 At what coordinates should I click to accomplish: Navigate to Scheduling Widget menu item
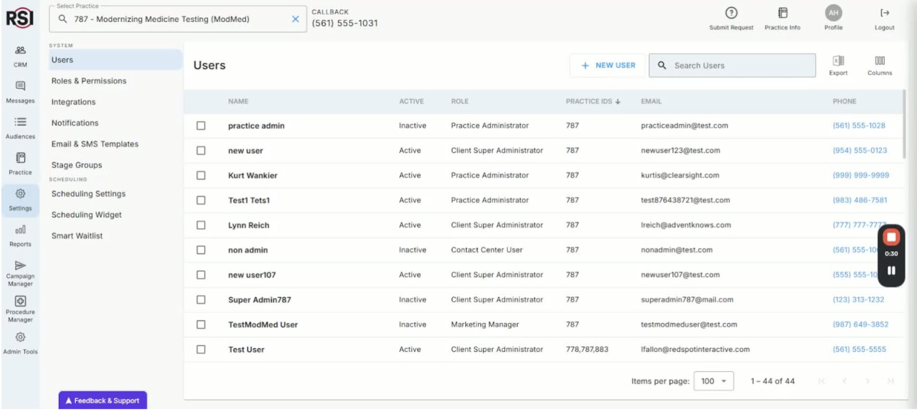coord(87,215)
